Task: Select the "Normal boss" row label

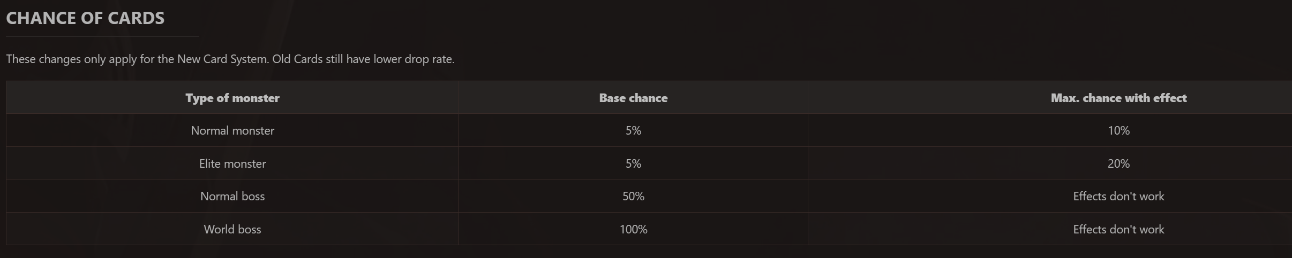Action: coord(232,197)
